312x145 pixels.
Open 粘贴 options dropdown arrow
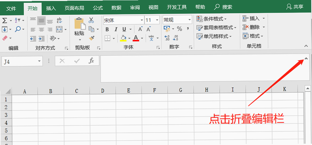(x=80, y=40)
